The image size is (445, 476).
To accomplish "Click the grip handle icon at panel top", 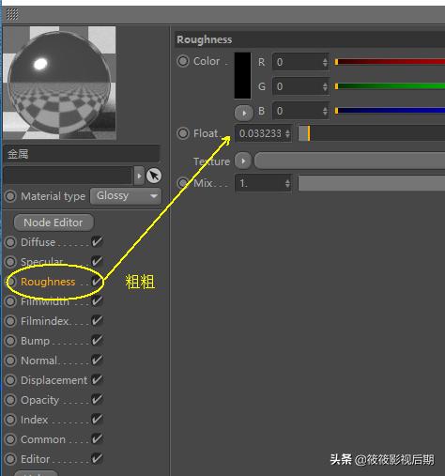I will 12,14.
